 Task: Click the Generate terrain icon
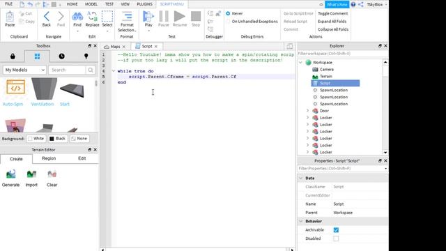coord(11,174)
